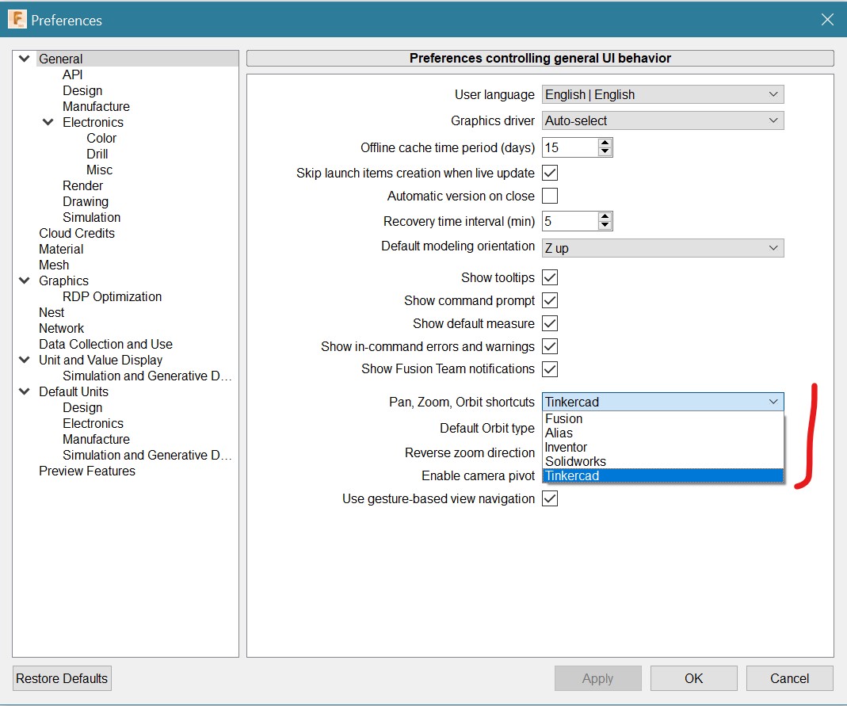Open Color under Electronics
Viewport: 847px width, 706px height.
coord(101,139)
